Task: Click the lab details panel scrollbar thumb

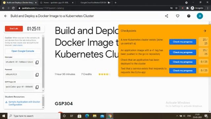Action: tap(43, 63)
